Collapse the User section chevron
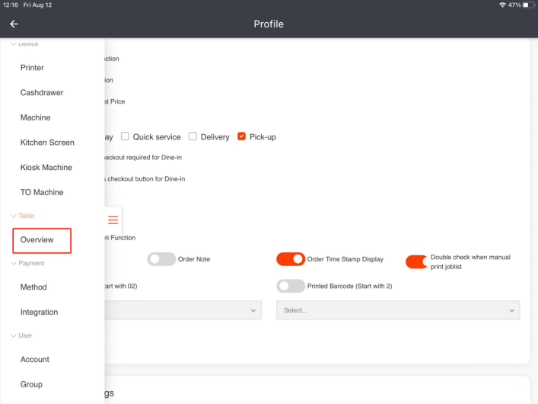Viewport: 538px width, 404px height. (x=13, y=336)
